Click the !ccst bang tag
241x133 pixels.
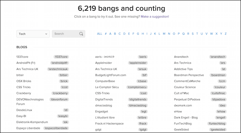pyautogui.click(x=64, y=87)
